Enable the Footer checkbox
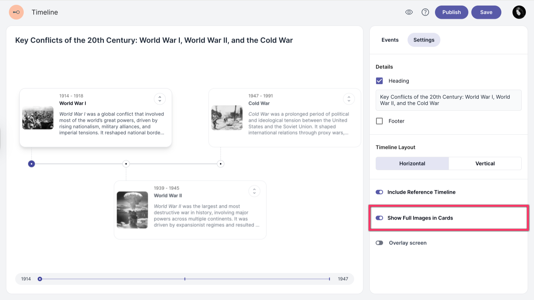Image resolution: width=534 pixels, height=300 pixels. 379,121
